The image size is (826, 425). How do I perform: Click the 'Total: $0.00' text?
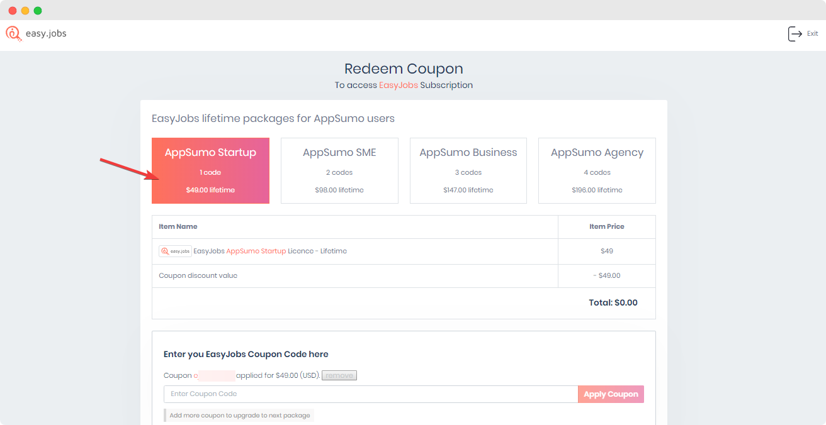pyautogui.click(x=613, y=302)
